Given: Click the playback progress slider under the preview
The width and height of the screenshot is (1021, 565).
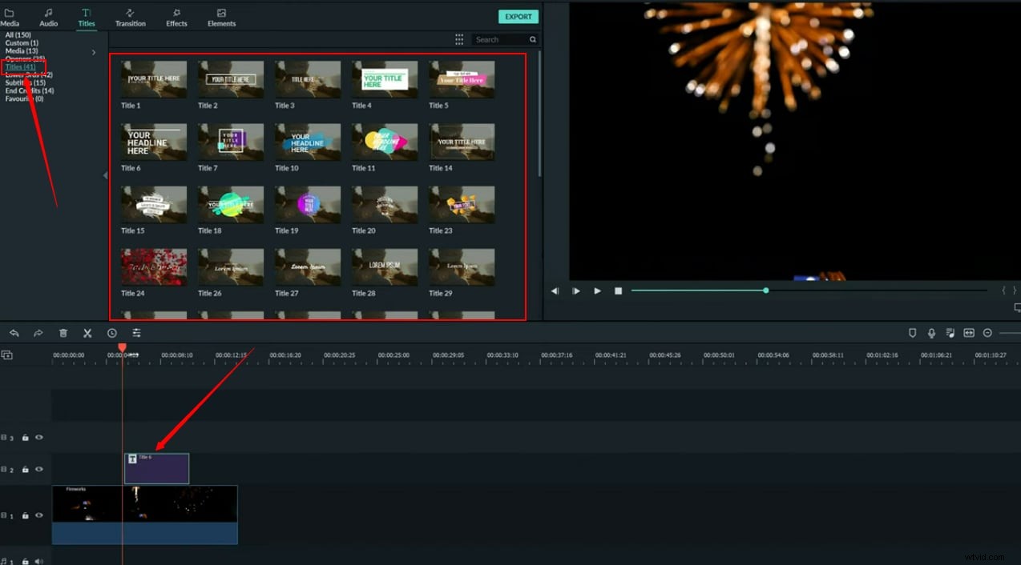Looking at the screenshot, I should coord(765,291).
